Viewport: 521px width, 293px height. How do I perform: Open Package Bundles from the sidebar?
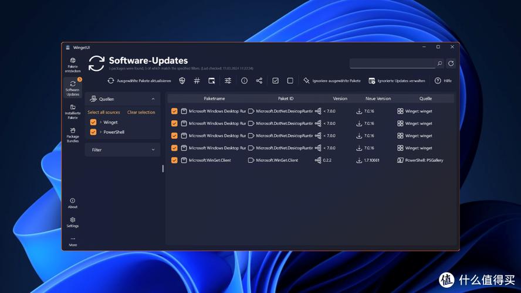[72, 135]
